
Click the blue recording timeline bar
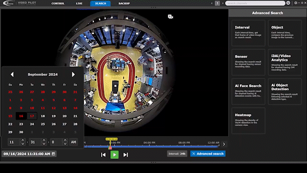tap(151, 147)
